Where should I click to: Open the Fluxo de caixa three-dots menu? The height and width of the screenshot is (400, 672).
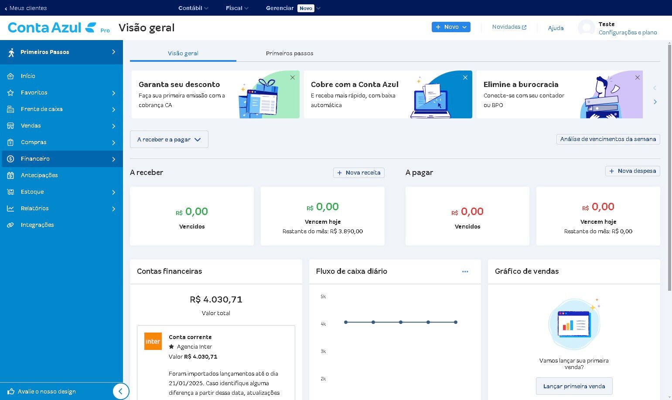[x=465, y=271]
